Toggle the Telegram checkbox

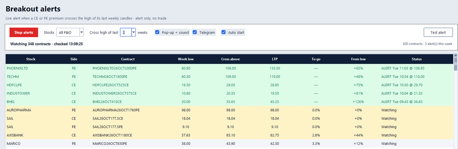click(x=195, y=32)
